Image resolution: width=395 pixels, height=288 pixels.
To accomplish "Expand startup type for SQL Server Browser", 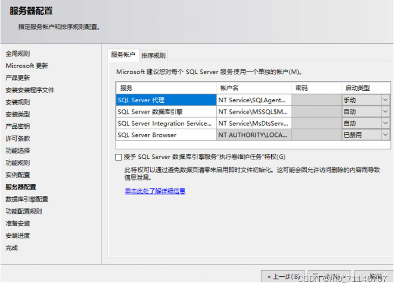I will pyautogui.click(x=385, y=135).
